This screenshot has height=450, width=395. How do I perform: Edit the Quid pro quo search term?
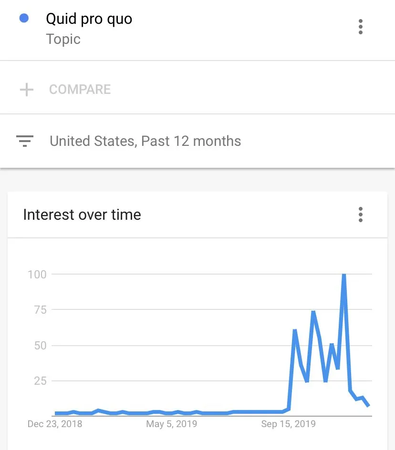pos(89,19)
